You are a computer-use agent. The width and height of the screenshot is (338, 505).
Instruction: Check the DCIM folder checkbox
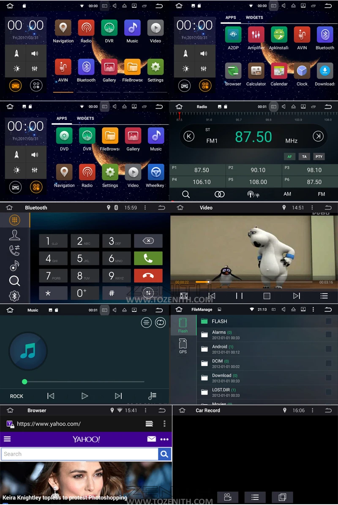click(x=328, y=363)
